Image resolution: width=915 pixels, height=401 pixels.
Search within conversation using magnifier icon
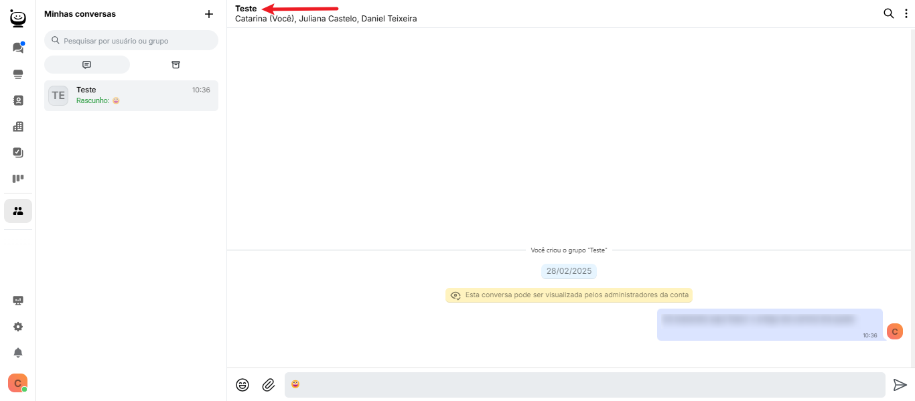point(888,13)
